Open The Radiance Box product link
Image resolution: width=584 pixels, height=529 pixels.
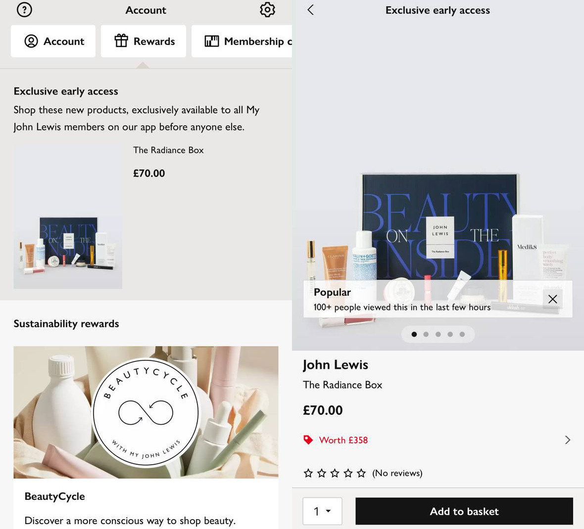[x=168, y=150]
